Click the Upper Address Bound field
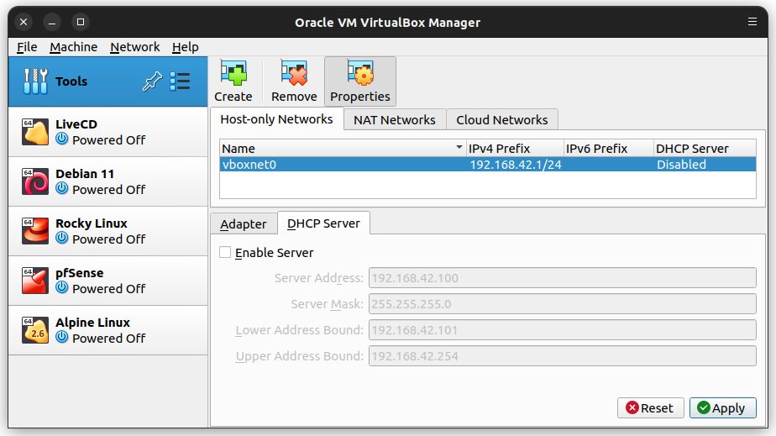 pos(562,356)
